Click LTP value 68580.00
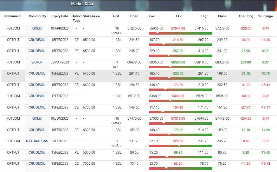The height and width of the screenshot is (172, 277). coord(178,62)
